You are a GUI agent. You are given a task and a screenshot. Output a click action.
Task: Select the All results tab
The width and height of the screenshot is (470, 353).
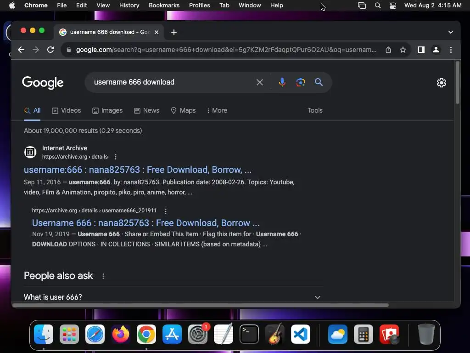pos(33,110)
